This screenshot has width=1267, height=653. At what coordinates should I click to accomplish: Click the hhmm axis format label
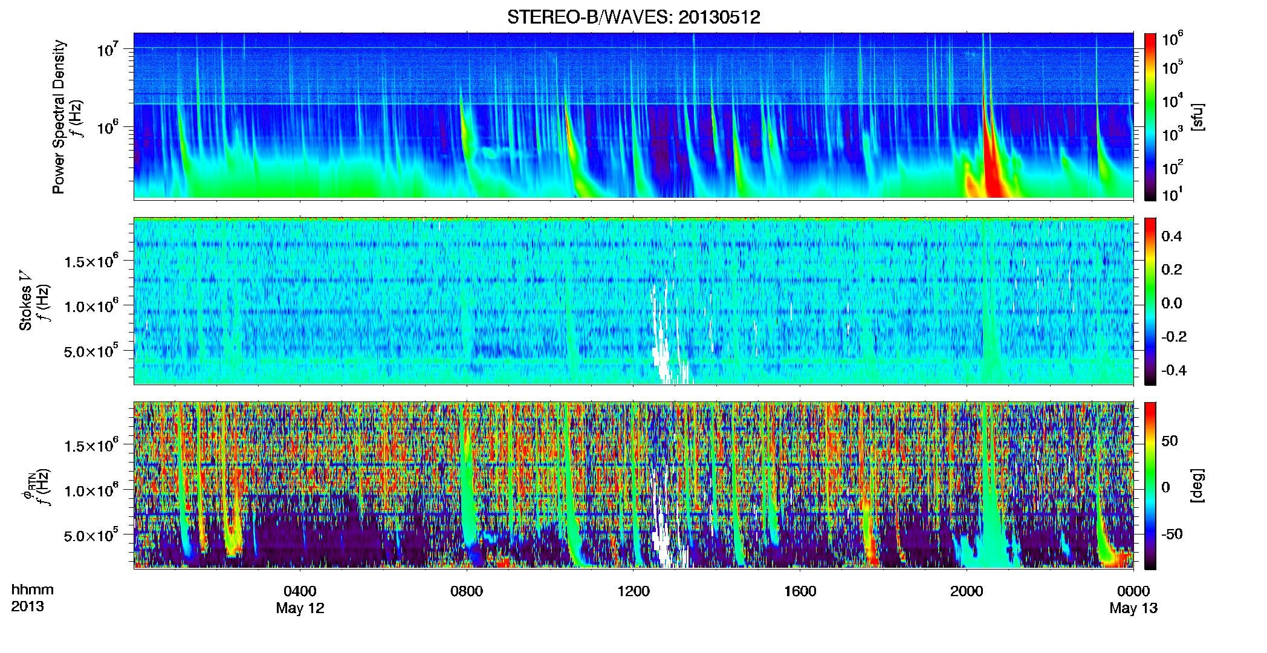coord(33,590)
